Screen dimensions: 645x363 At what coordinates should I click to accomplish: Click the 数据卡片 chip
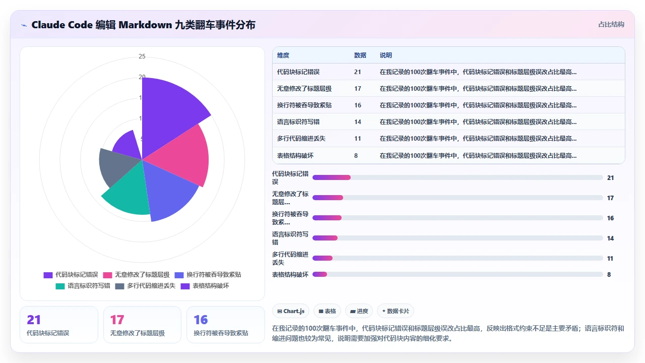coord(396,311)
